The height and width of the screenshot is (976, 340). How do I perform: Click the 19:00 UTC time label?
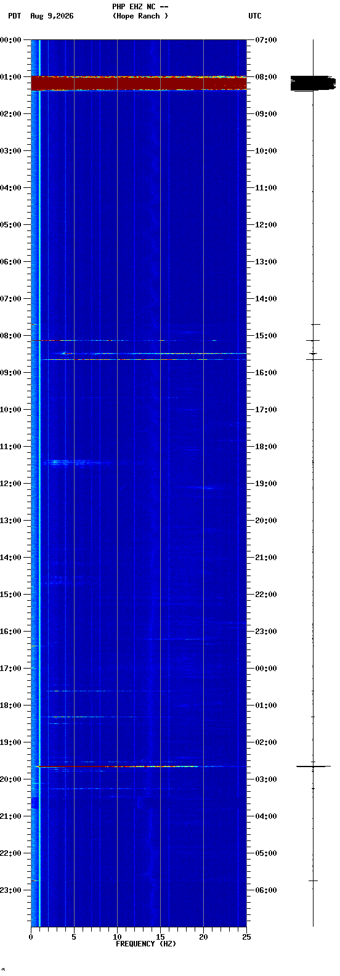[x=266, y=484]
